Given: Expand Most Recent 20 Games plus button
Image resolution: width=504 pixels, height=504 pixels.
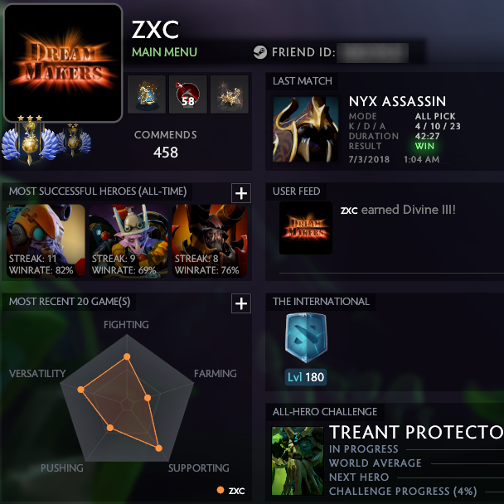Looking at the screenshot, I should tap(241, 303).
